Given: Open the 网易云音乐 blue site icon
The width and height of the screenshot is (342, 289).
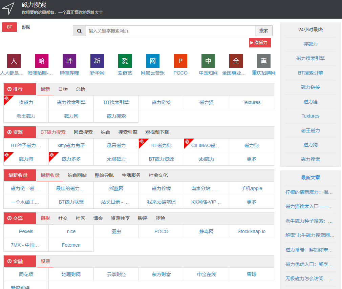Looking at the screenshot, I should [153, 61].
